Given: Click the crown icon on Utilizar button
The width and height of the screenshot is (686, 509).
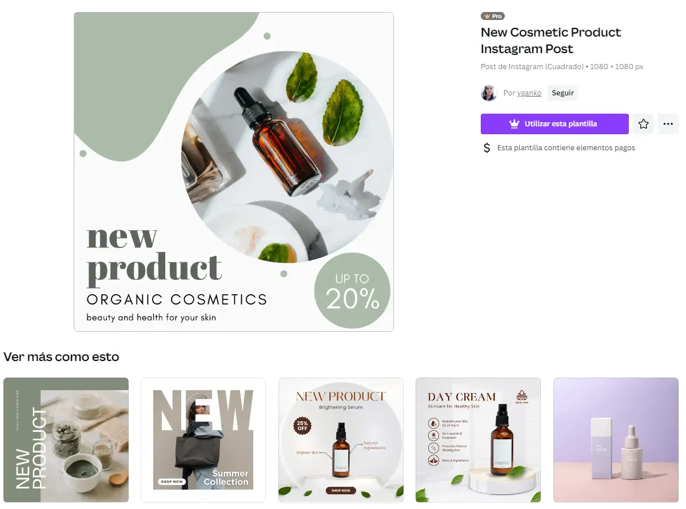Looking at the screenshot, I should pyautogui.click(x=514, y=123).
